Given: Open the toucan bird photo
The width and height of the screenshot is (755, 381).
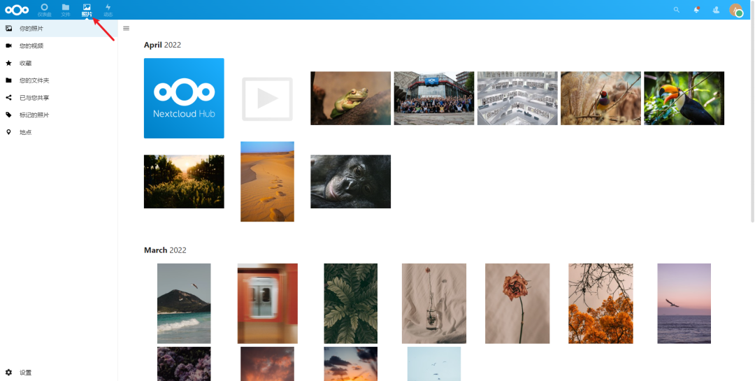Looking at the screenshot, I should [x=684, y=99].
